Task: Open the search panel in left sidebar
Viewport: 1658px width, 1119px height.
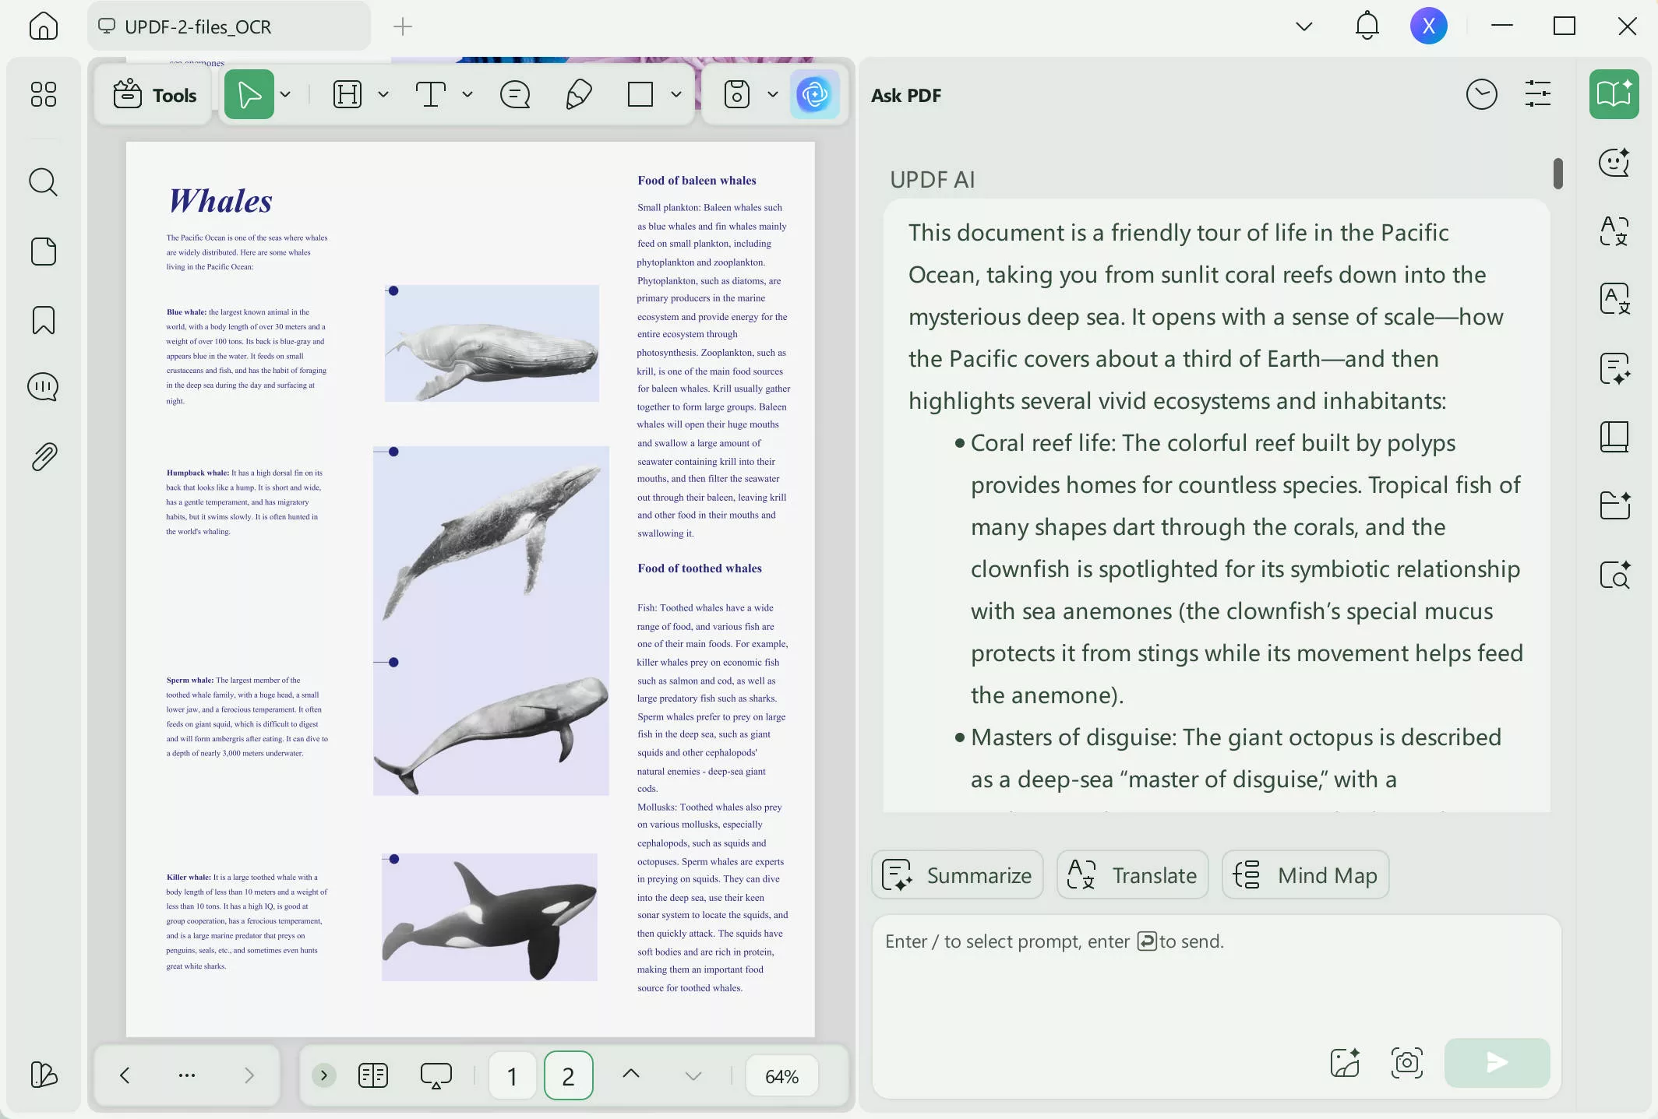Action: (43, 183)
